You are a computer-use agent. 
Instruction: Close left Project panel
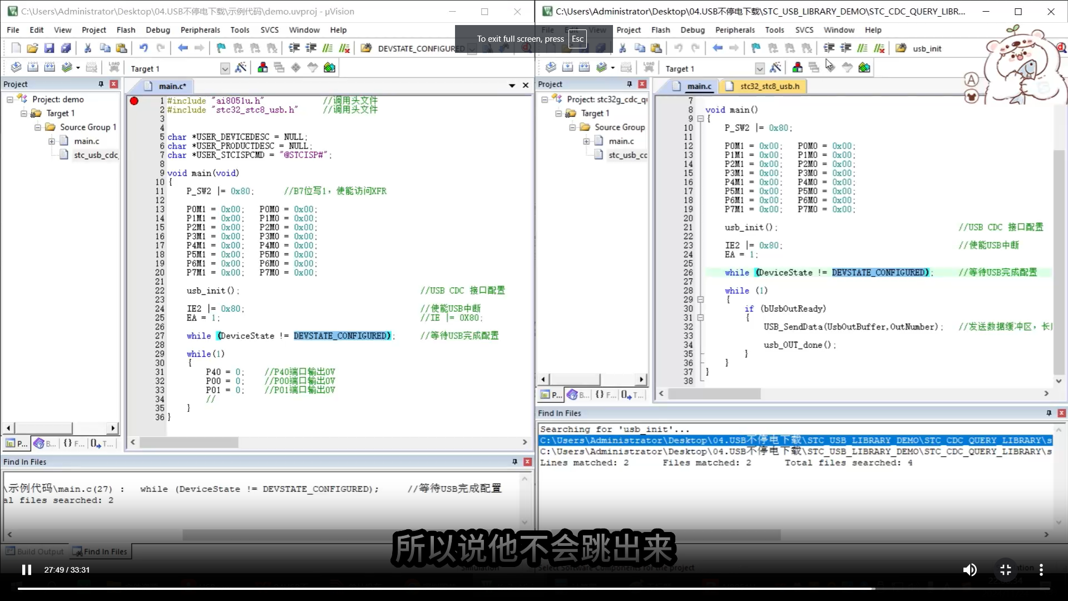pyautogui.click(x=113, y=84)
